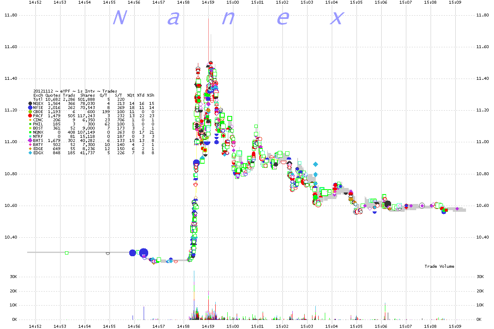Click PACF shares value '117,243'
494x329 pixels.
click(x=86, y=116)
